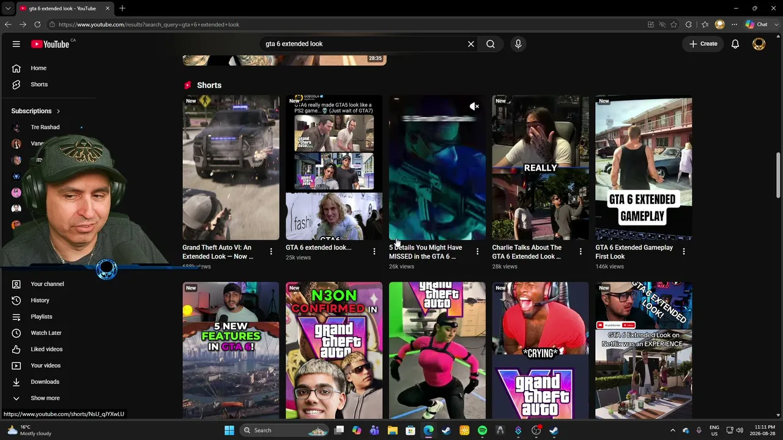783x440 pixels.
Task: Open the taskbar Search box
Action: point(285,430)
